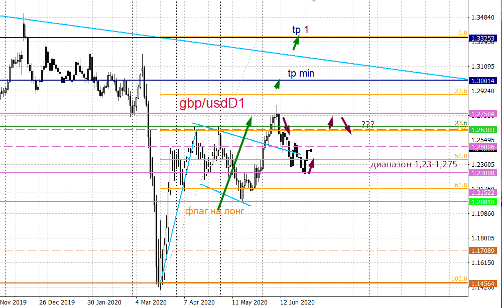Select the orange 'флаг на лонг' label

click(x=215, y=211)
